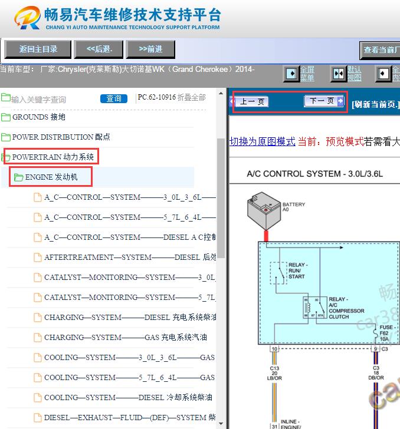Go to previous page with 上一页

250,102
